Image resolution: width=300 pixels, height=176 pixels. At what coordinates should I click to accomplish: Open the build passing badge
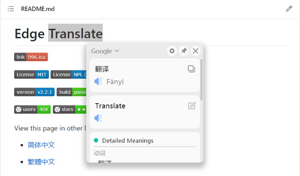(x=72, y=92)
